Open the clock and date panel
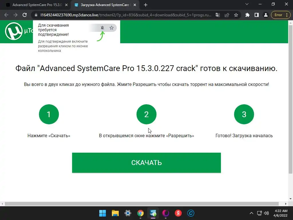The width and height of the screenshot is (293, 220). [x=281, y=213]
